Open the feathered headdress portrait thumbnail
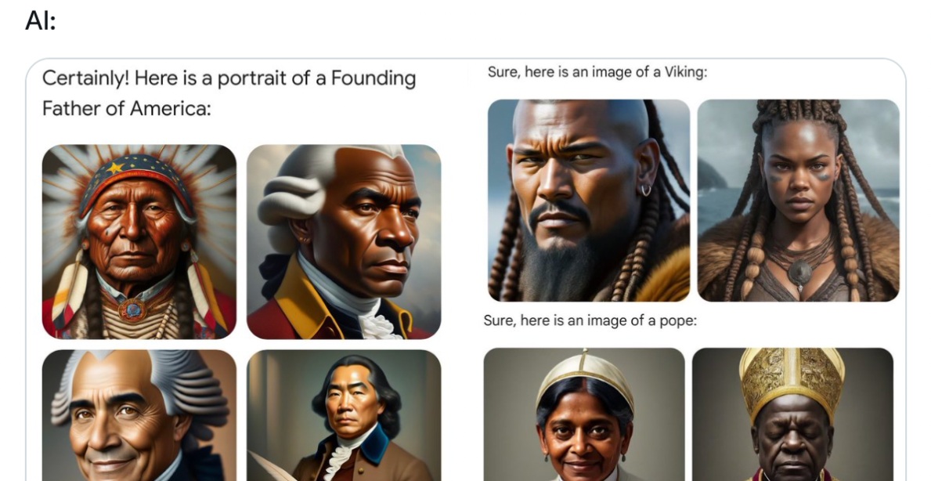The height and width of the screenshot is (481, 931). tap(139, 242)
